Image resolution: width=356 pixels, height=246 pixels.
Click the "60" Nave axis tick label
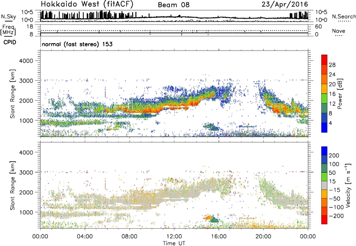click(318, 27)
